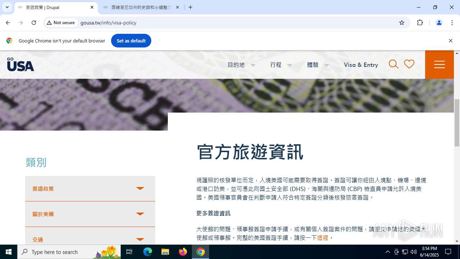
Task: Select the 更多簽證資訊 subheading
Action: pyautogui.click(x=213, y=213)
